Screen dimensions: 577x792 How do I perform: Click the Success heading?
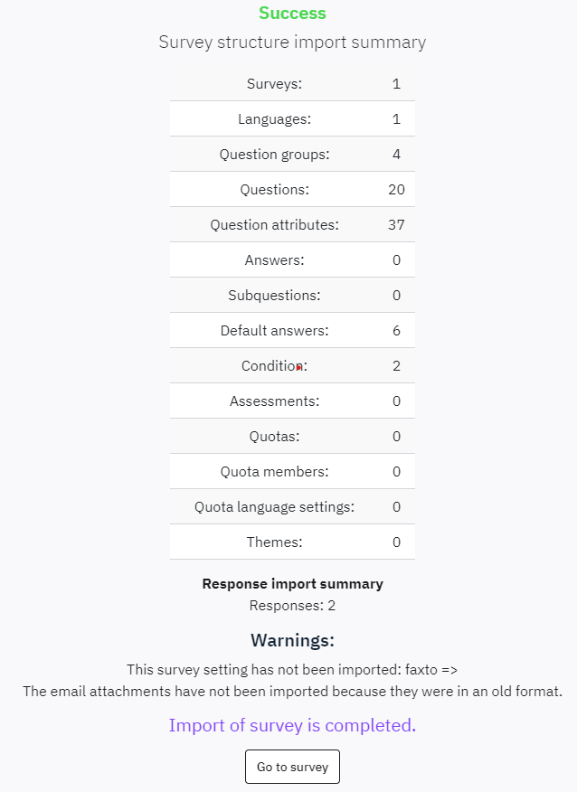292,14
